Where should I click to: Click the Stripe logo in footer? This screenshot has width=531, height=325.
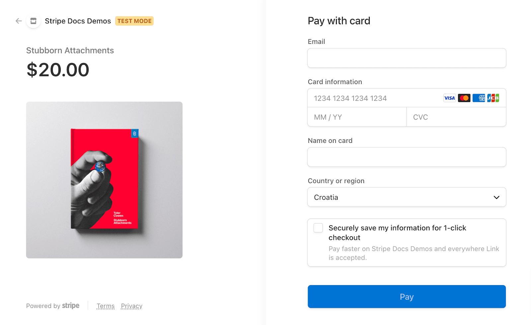pyautogui.click(x=71, y=306)
